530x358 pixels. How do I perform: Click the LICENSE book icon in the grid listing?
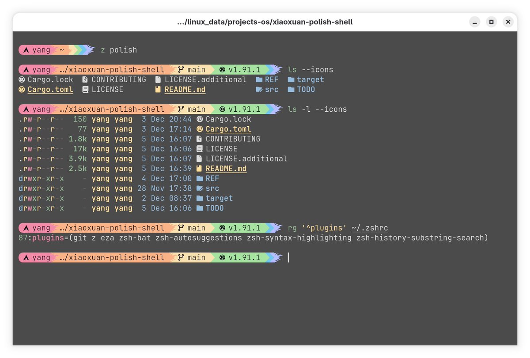85,90
